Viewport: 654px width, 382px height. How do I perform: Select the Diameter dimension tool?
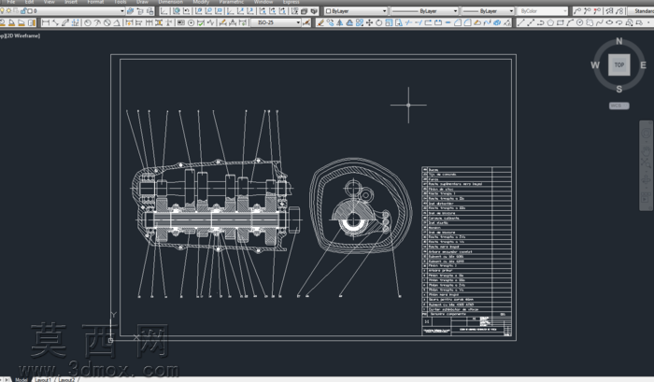tap(107, 22)
